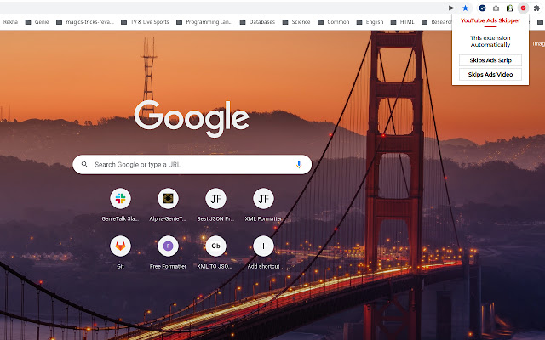Open the green and black extension icon

(509, 8)
